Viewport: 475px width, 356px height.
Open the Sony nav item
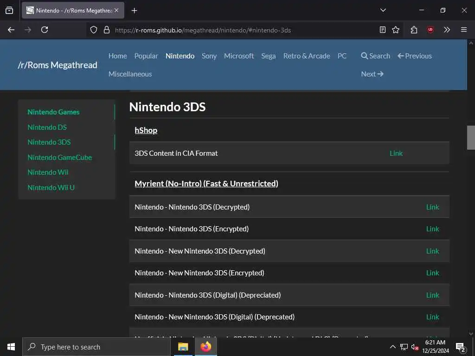coord(209,56)
